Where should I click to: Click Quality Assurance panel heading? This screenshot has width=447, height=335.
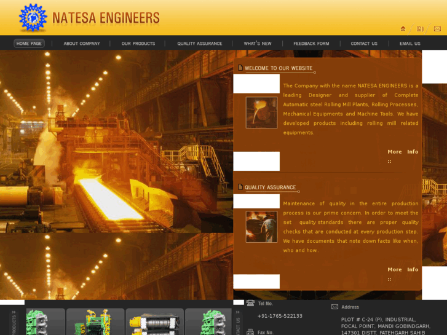click(x=271, y=187)
